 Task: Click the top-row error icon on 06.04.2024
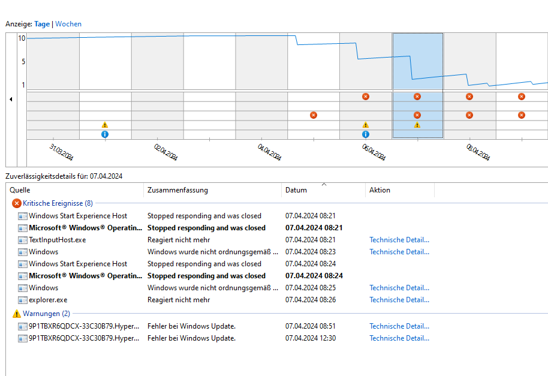(x=366, y=97)
